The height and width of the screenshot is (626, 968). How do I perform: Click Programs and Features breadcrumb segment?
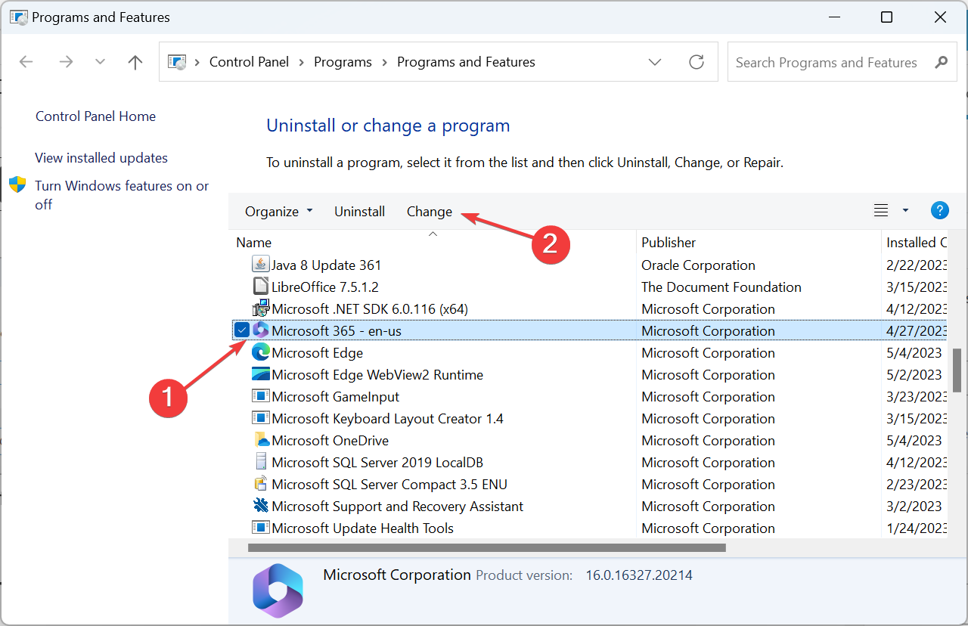click(x=466, y=62)
